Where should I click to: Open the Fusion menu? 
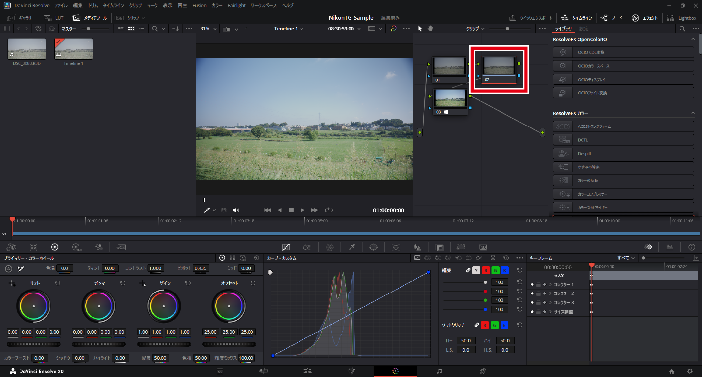pyautogui.click(x=199, y=5)
